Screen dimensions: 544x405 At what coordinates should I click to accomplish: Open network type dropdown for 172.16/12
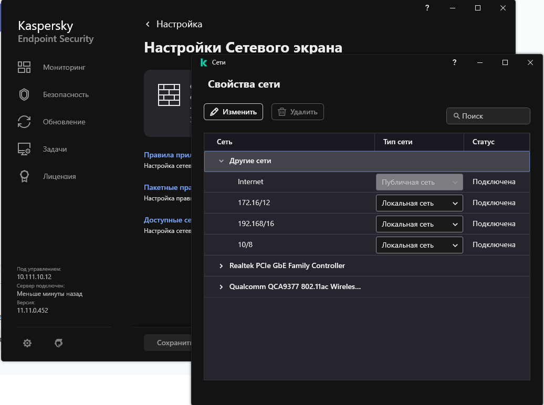419,203
